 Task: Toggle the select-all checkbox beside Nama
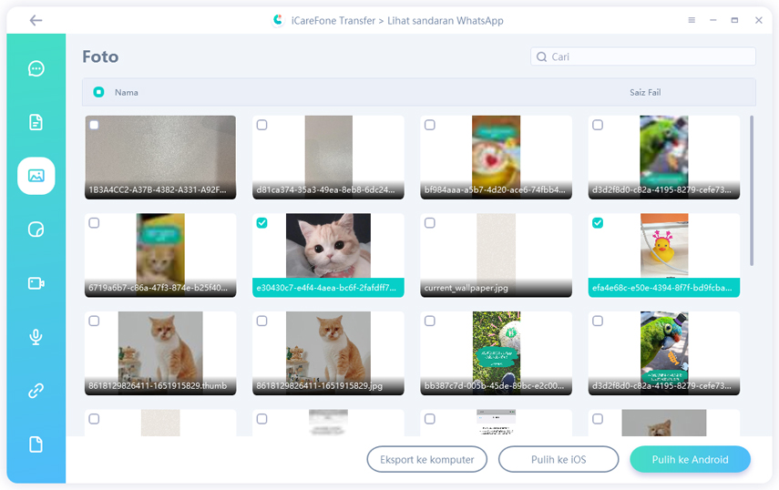pyautogui.click(x=98, y=92)
